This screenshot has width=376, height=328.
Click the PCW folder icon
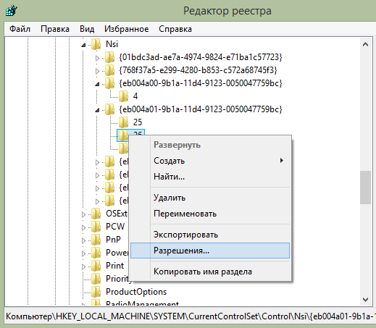[96, 227]
